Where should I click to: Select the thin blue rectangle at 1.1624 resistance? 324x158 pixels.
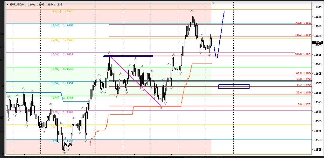click(128, 56)
